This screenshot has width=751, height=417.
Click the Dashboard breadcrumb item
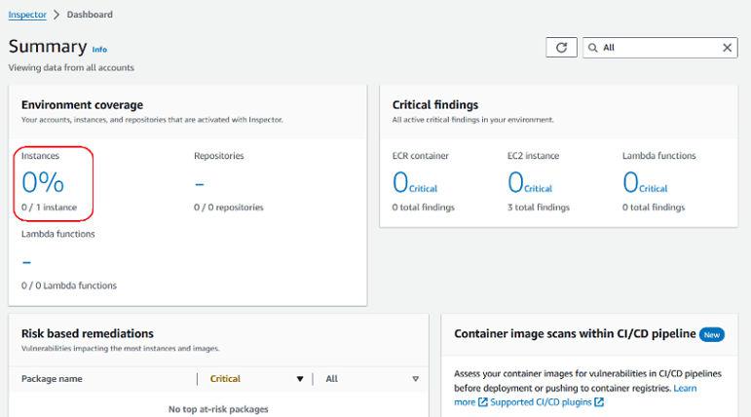[90, 15]
